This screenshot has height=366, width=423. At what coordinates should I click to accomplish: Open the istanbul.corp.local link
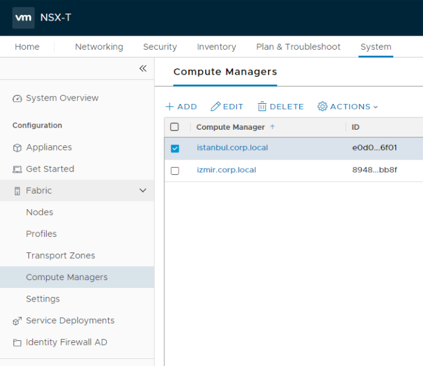(232, 148)
